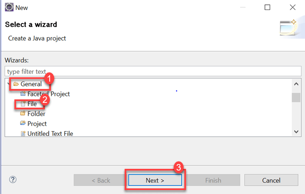This screenshot has width=305, height=194.
Task: Click the Untitled Text File icon
Action: coord(23,133)
